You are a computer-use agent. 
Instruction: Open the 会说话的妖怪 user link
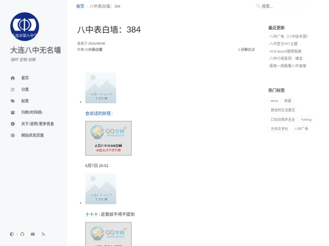tap(98, 114)
